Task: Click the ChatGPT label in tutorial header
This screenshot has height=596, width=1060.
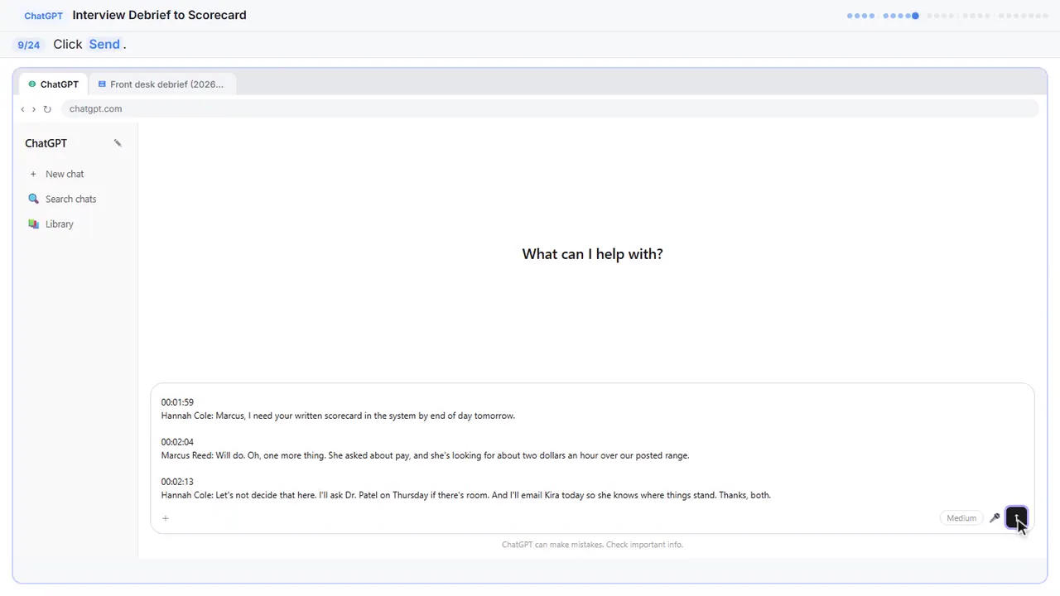Action: click(x=43, y=16)
